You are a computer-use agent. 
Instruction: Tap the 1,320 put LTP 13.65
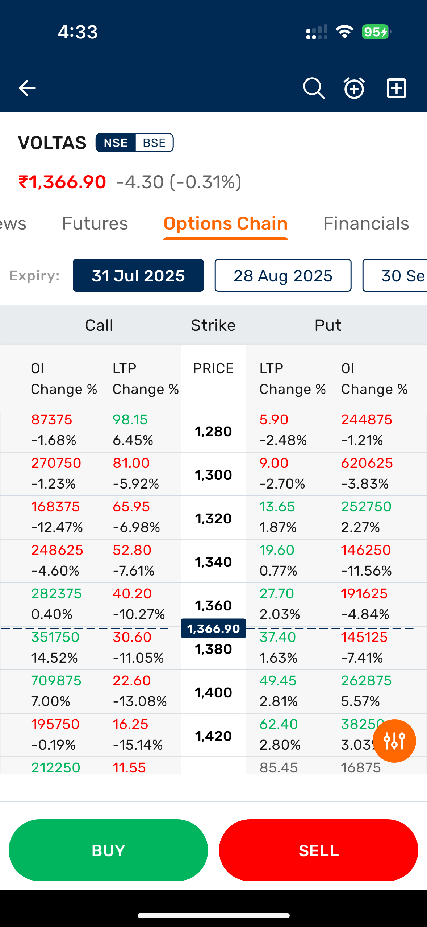277,507
